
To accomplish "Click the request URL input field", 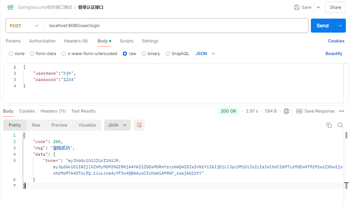I will click(176, 26).
